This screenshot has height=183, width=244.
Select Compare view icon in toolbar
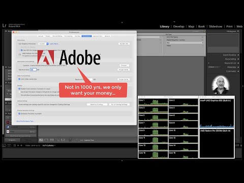52,140
